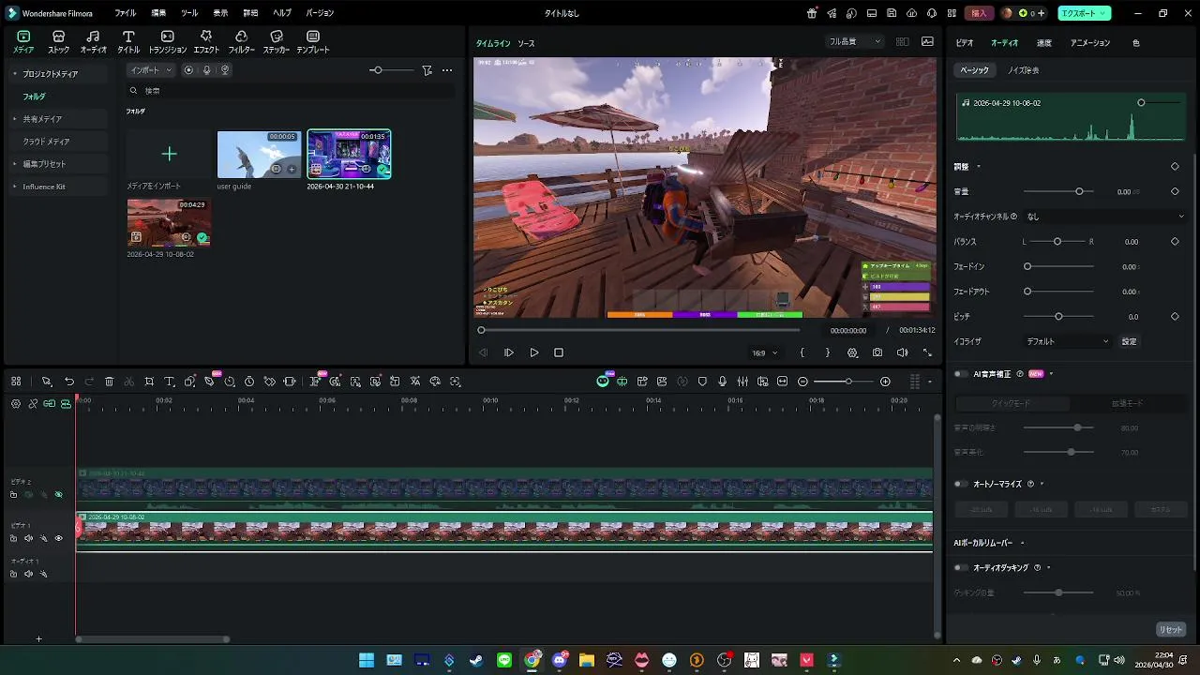Click the frame-forward play icon under preview
The image size is (1200, 675).
pyautogui.click(x=509, y=352)
